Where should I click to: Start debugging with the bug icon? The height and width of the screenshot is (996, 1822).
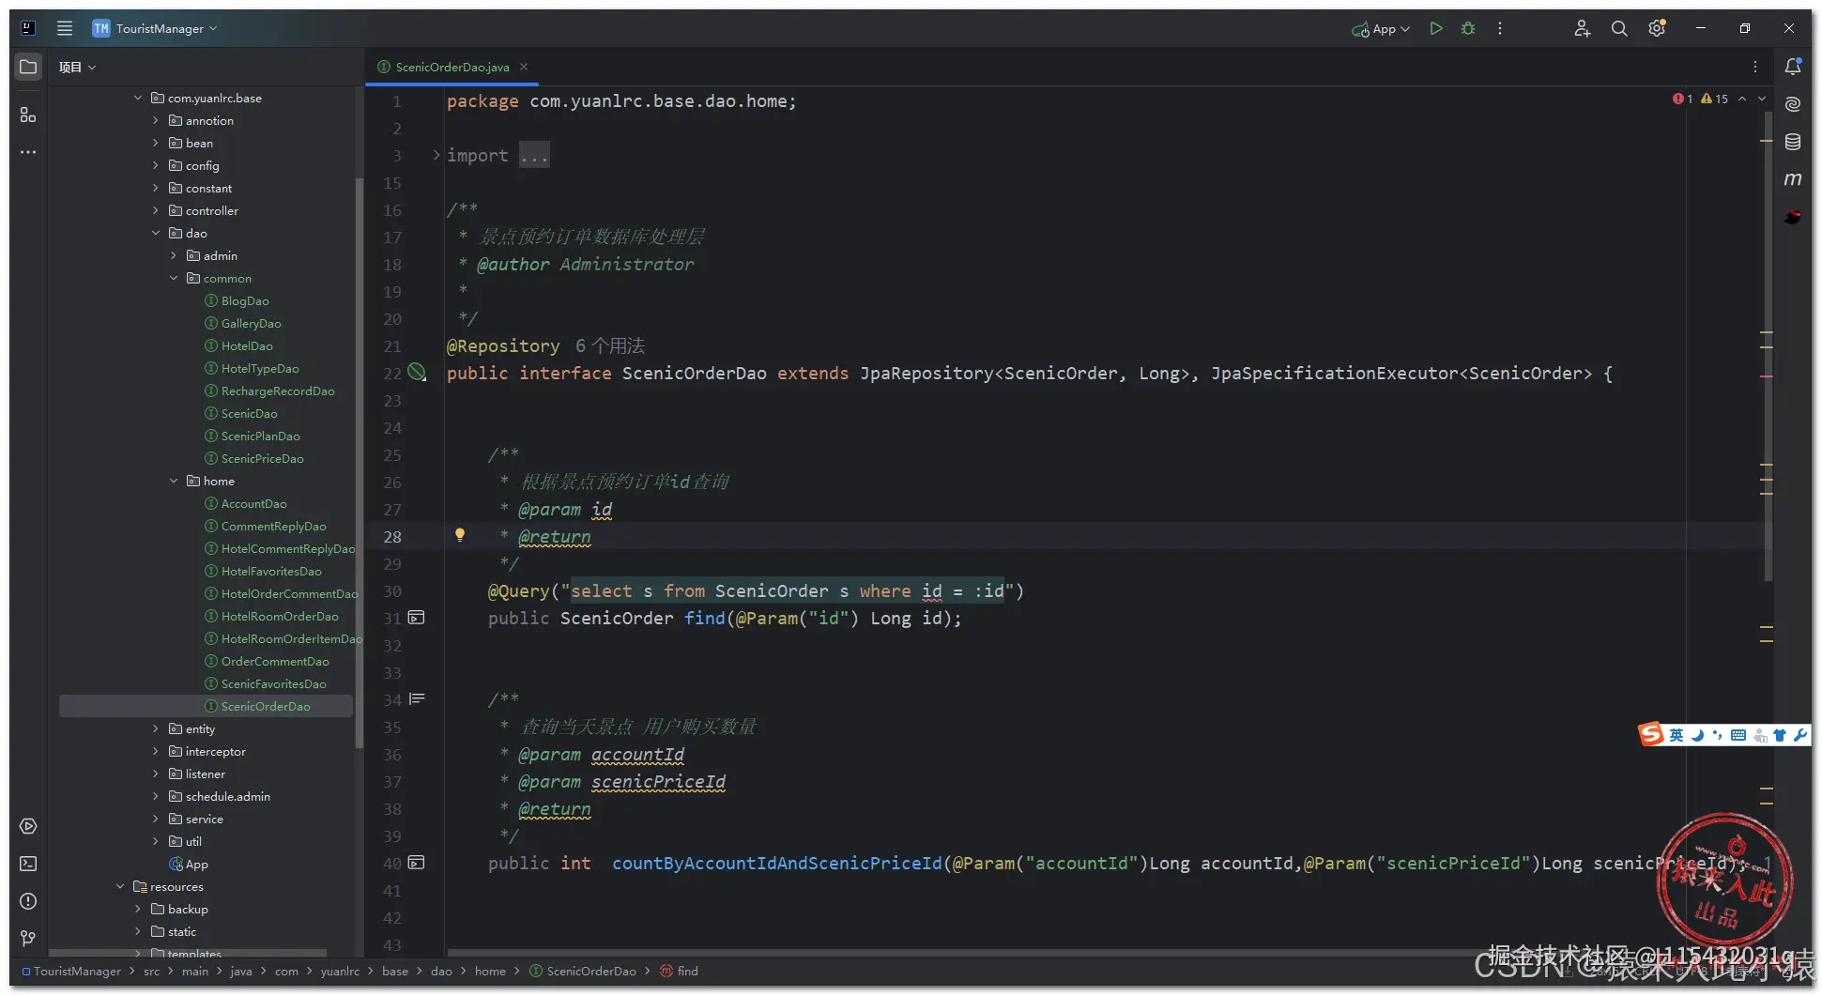(x=1468, y=29)
